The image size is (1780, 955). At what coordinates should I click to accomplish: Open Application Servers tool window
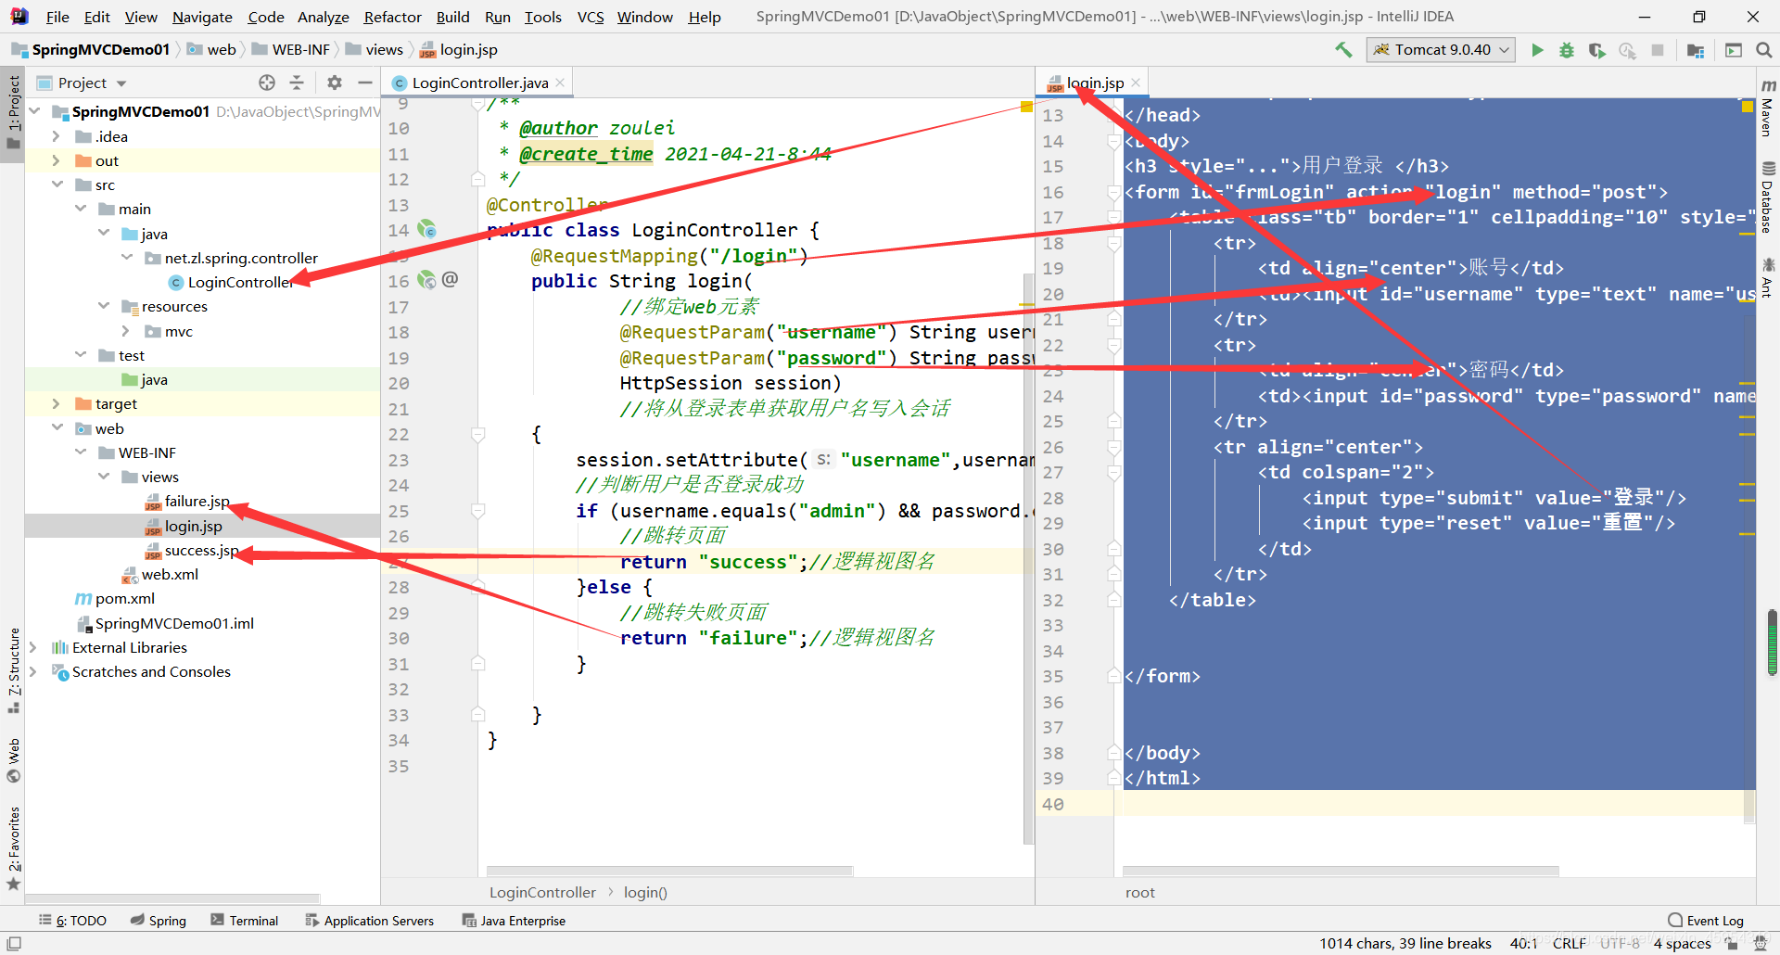(370, 920)
